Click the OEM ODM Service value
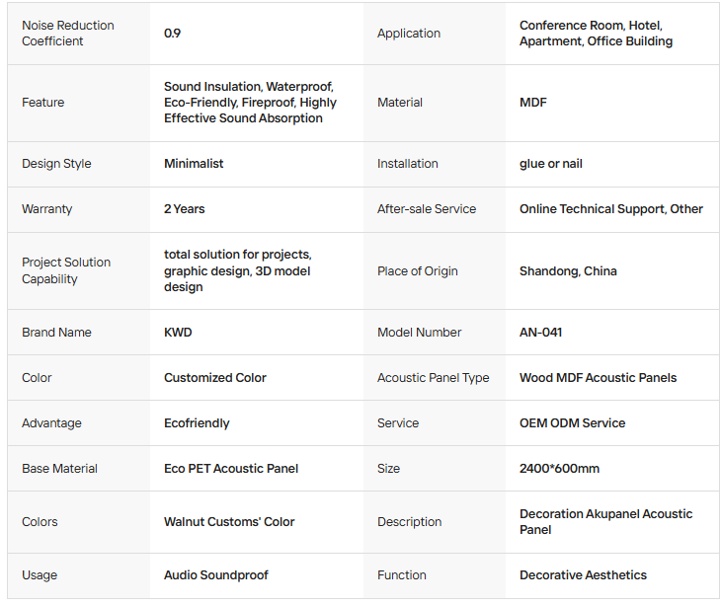 pyautogui.click(x=573, y=423)
